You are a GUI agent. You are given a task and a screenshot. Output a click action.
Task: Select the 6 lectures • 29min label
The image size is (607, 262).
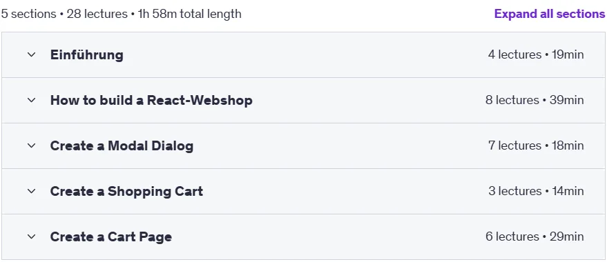pyautogui.click(x=534, y=236)
